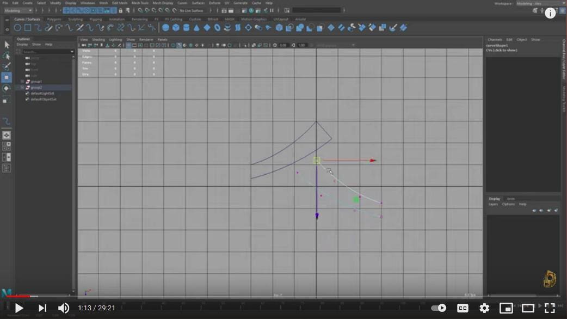
Task: Click the selection lock icon in status line
Action: pos(121,10)
